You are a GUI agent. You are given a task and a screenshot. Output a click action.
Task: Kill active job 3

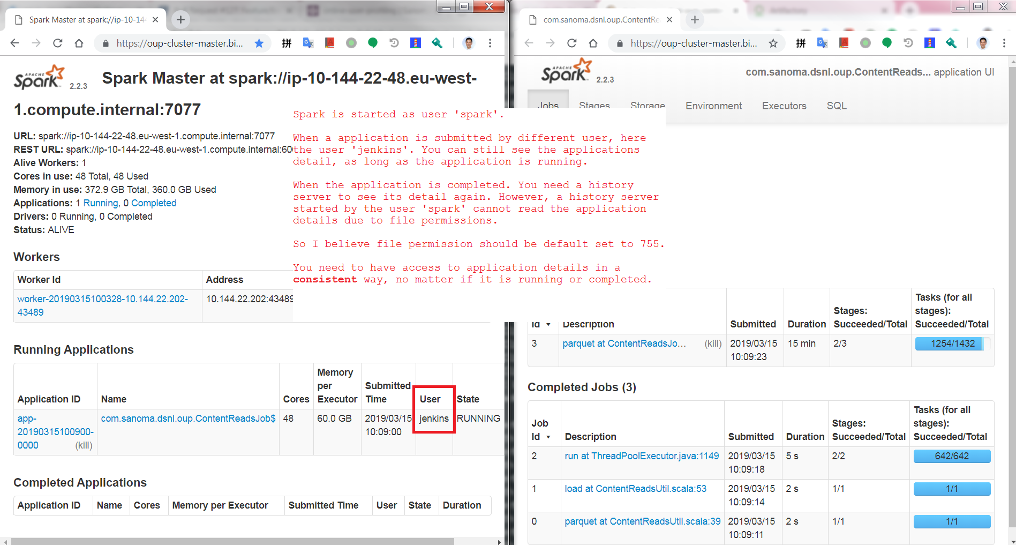click(713, 344)
